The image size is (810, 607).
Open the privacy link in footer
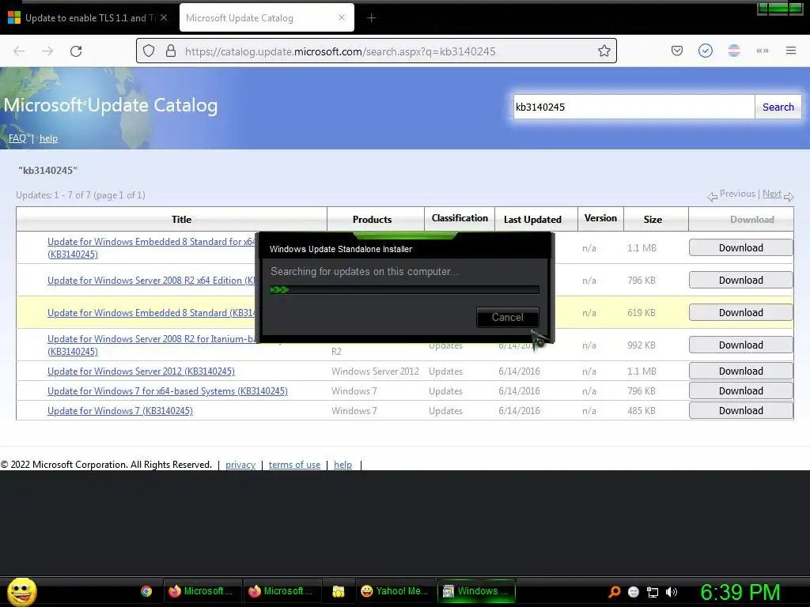click(x=240, y=465)
